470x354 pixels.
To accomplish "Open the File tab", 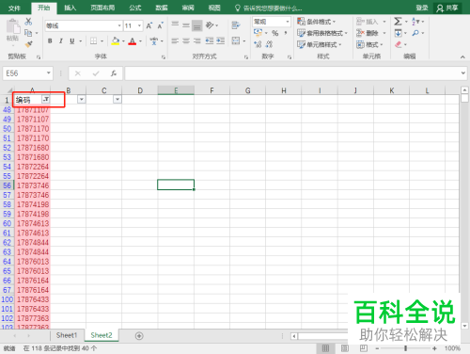I will pos(14,8).
